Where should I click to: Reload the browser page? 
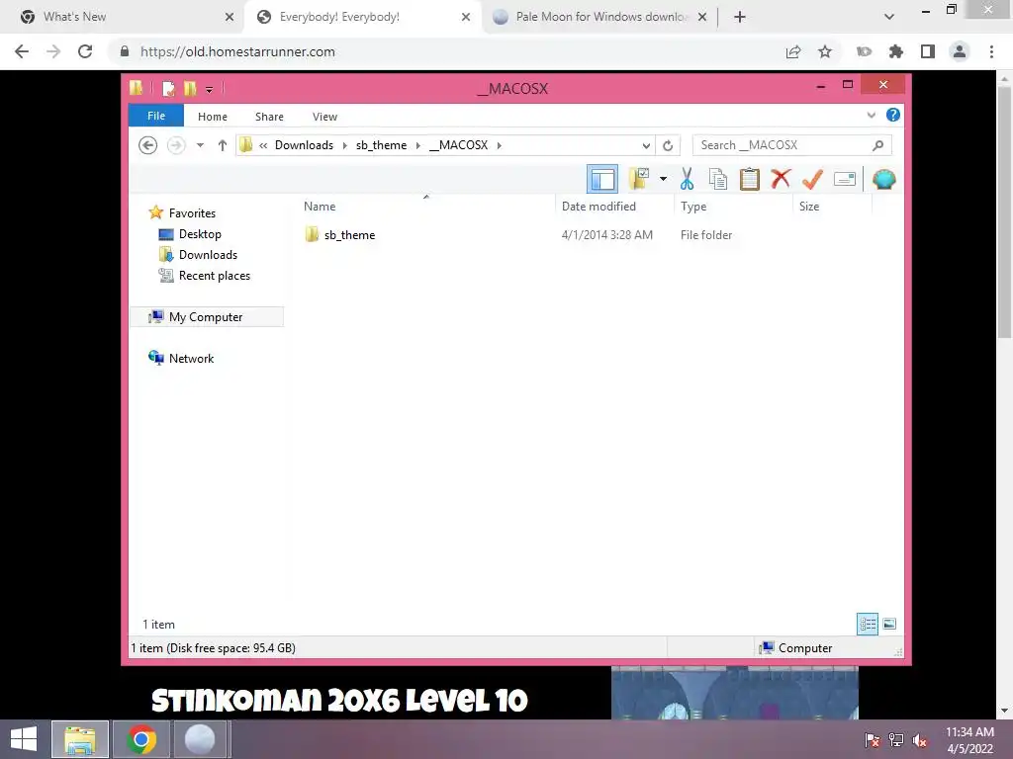coord(85,51)
